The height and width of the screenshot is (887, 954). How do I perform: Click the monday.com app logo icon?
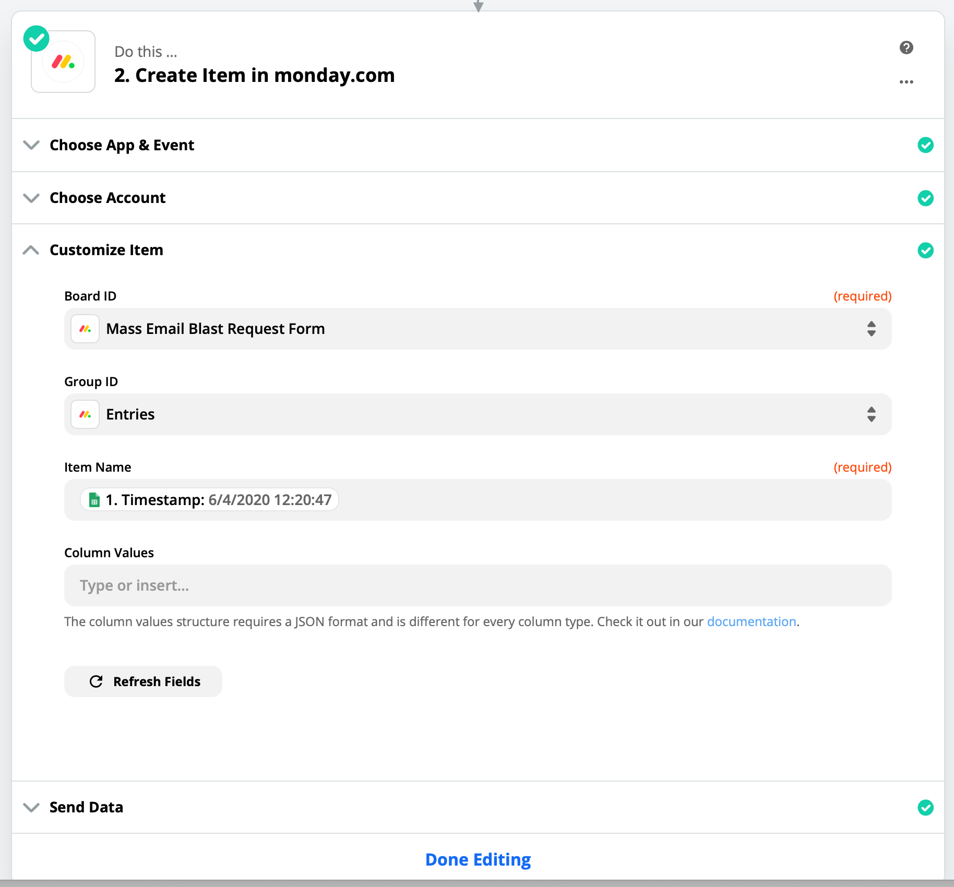point(63,62)
